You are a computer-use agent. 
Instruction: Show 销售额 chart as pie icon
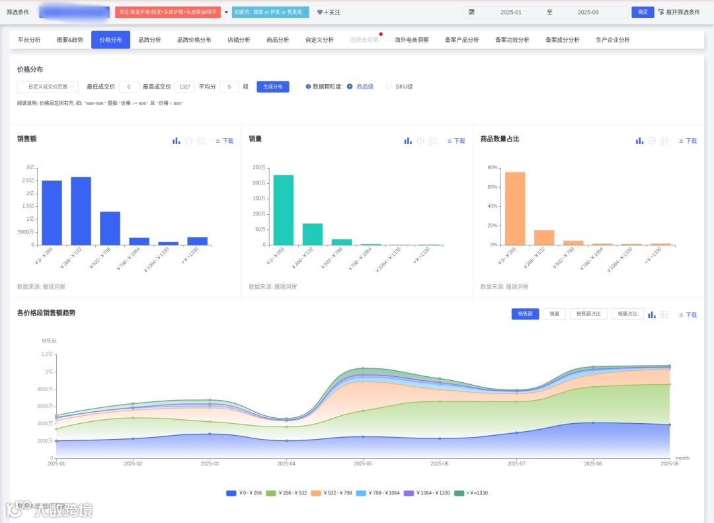click(x=189, y=141)
